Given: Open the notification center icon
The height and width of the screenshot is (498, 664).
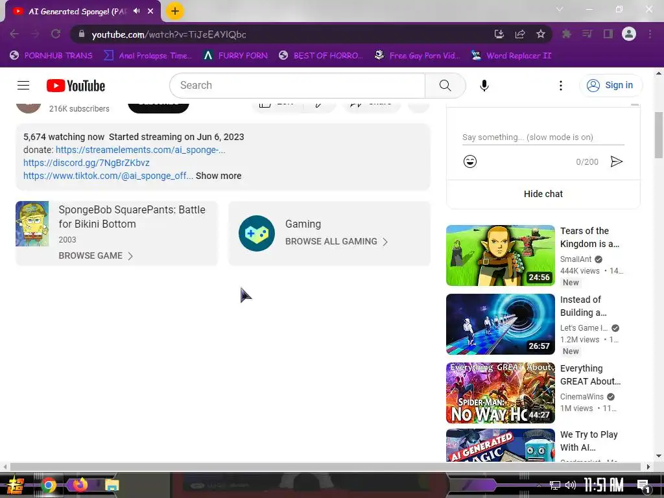Looking at the screenshot, I should [644, 486].
